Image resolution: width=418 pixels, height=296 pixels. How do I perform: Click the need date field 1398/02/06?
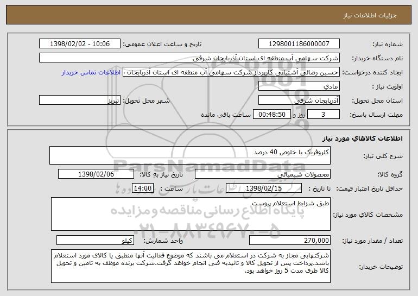click(96, 174)
